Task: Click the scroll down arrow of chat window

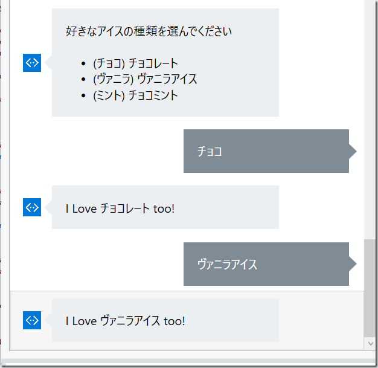Action: (371, 343)
